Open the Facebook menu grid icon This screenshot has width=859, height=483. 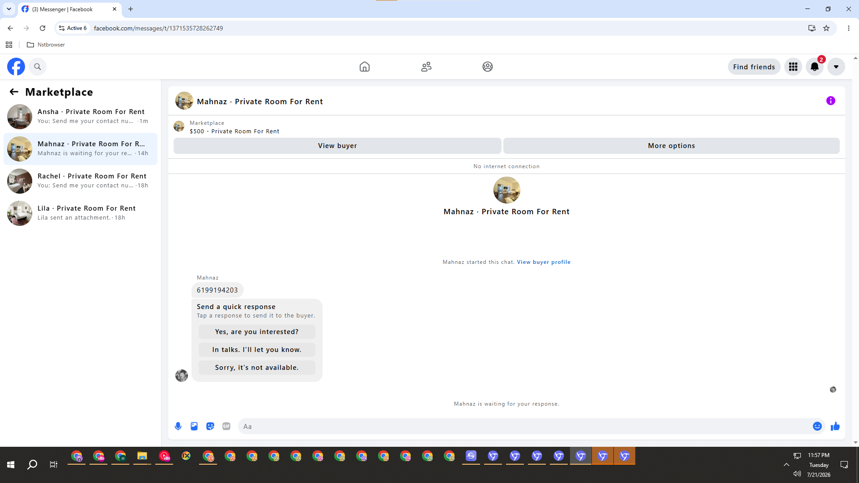pyautogui.click(x=793, y=67)
